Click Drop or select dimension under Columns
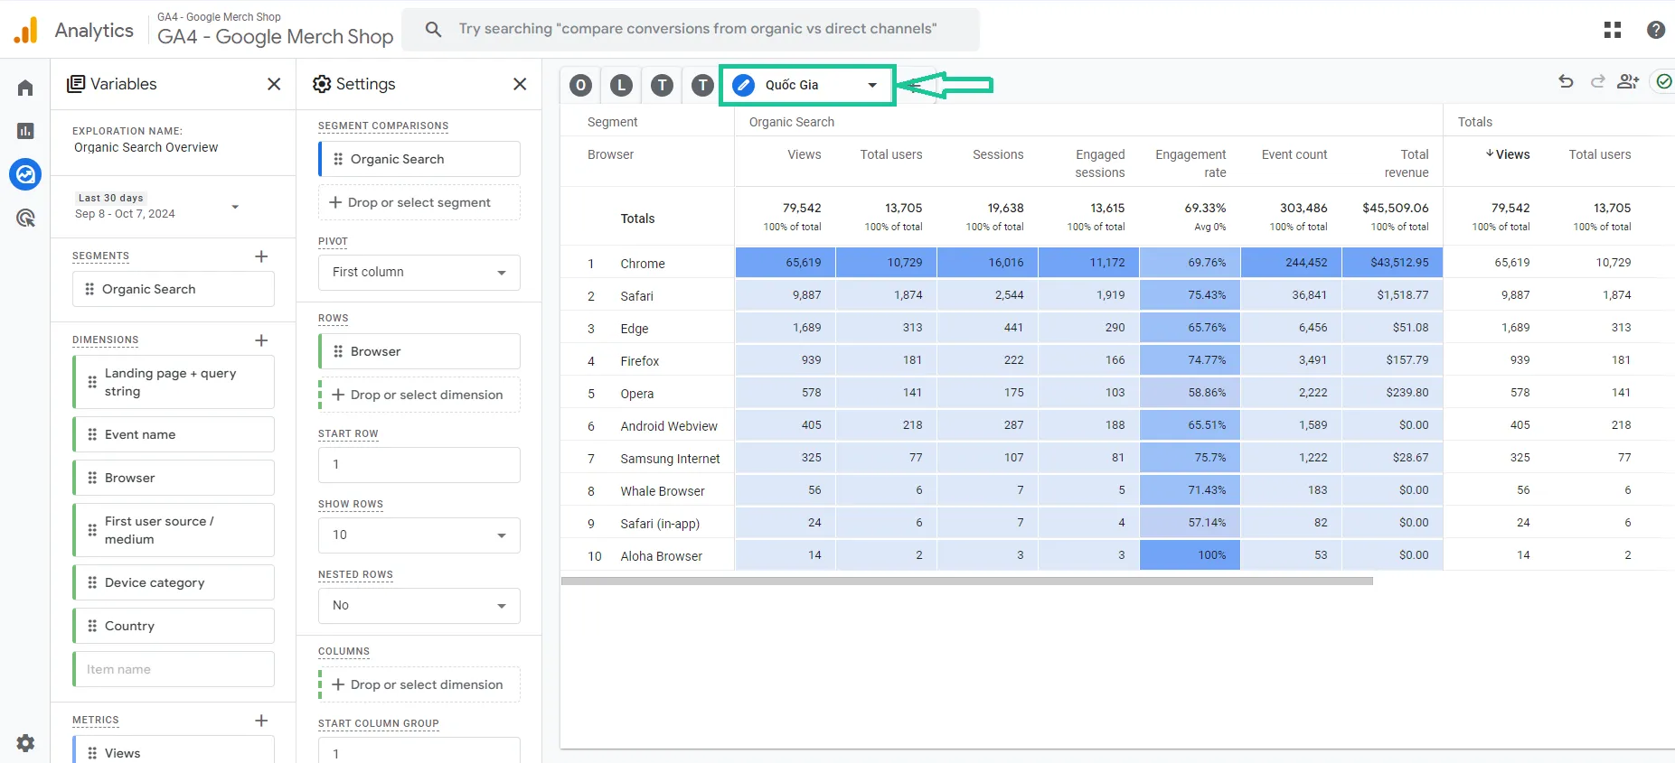Viewport: 1675px width, 763px height. coord(421,685)
